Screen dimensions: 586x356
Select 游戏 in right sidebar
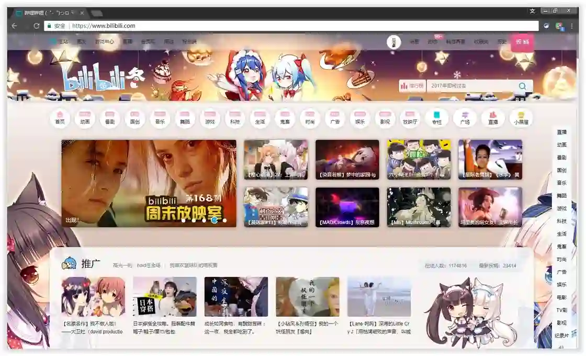562,208
